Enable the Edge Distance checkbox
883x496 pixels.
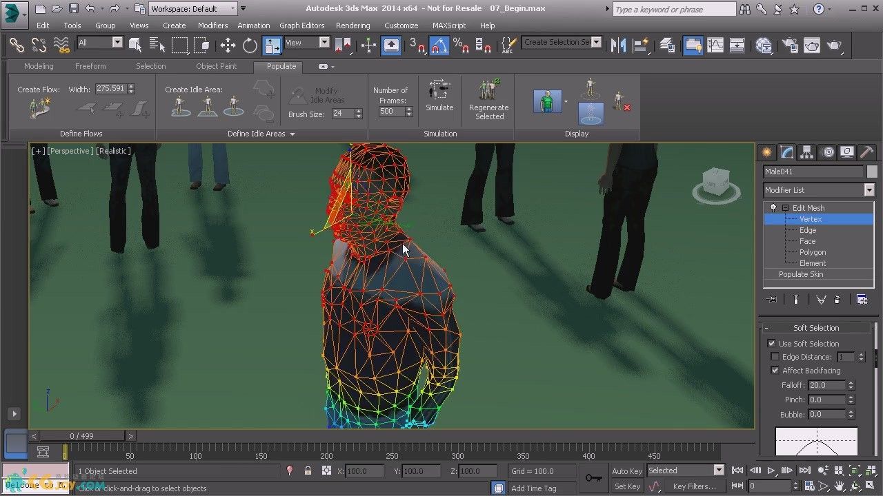click(775, 357)
